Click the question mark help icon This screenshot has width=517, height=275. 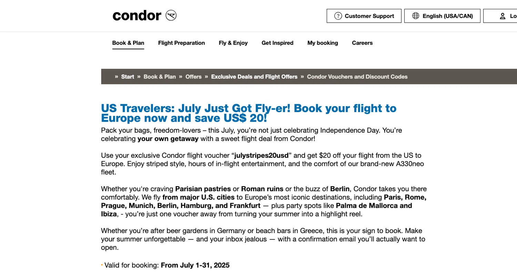(x=338, y=16)
